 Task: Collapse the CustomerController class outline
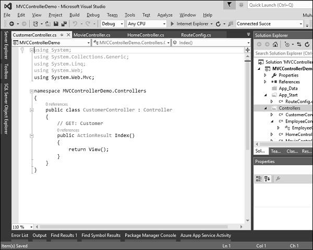(31, 110)
